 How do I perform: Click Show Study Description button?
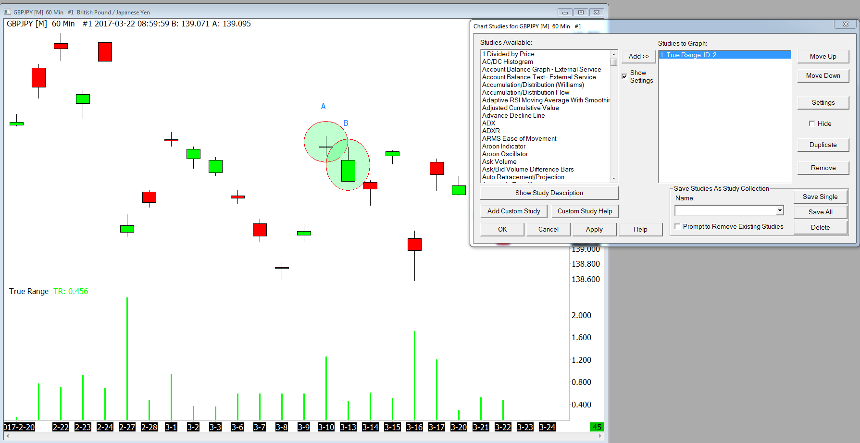(549, 193)
